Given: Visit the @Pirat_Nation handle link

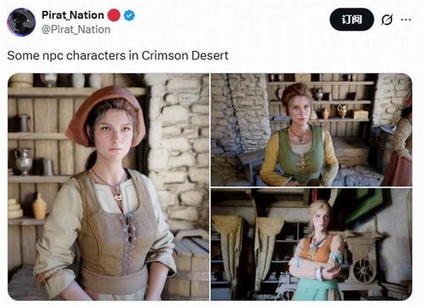Looking at the screenshot, I should coord(75,30).
